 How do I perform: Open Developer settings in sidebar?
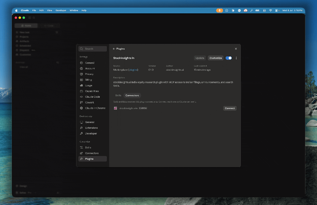(92, 134)
